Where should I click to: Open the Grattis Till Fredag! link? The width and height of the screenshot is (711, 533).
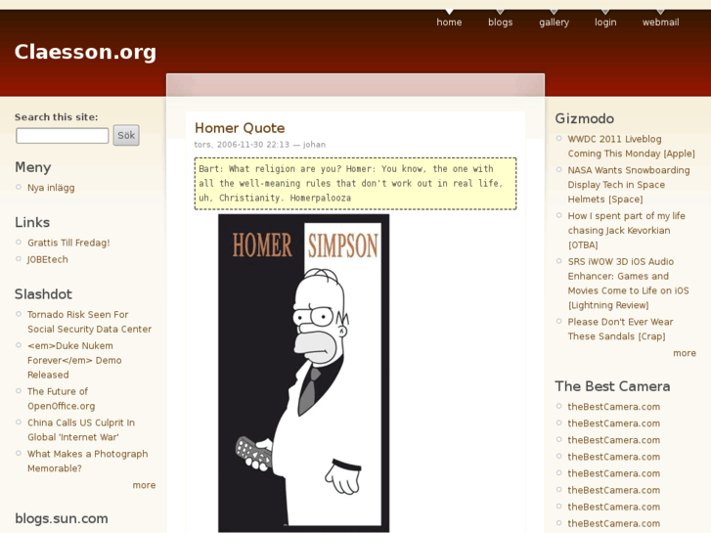click(x=68, y=243)
